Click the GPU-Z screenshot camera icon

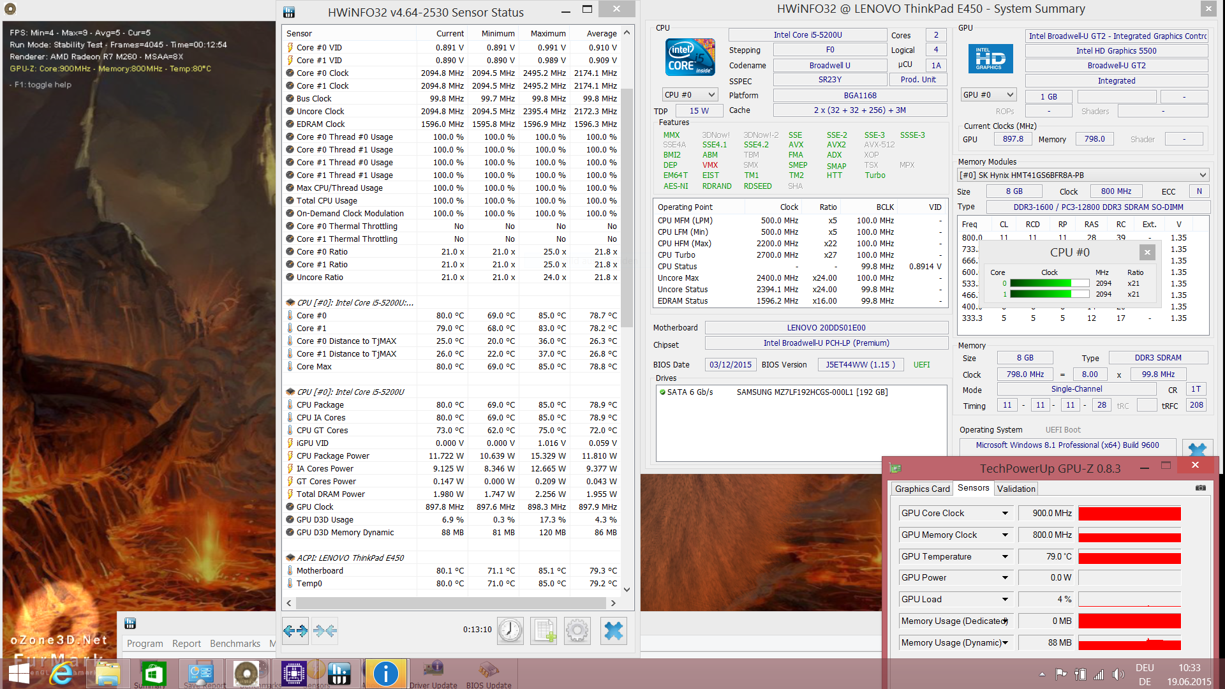[x=1200, y=488]
